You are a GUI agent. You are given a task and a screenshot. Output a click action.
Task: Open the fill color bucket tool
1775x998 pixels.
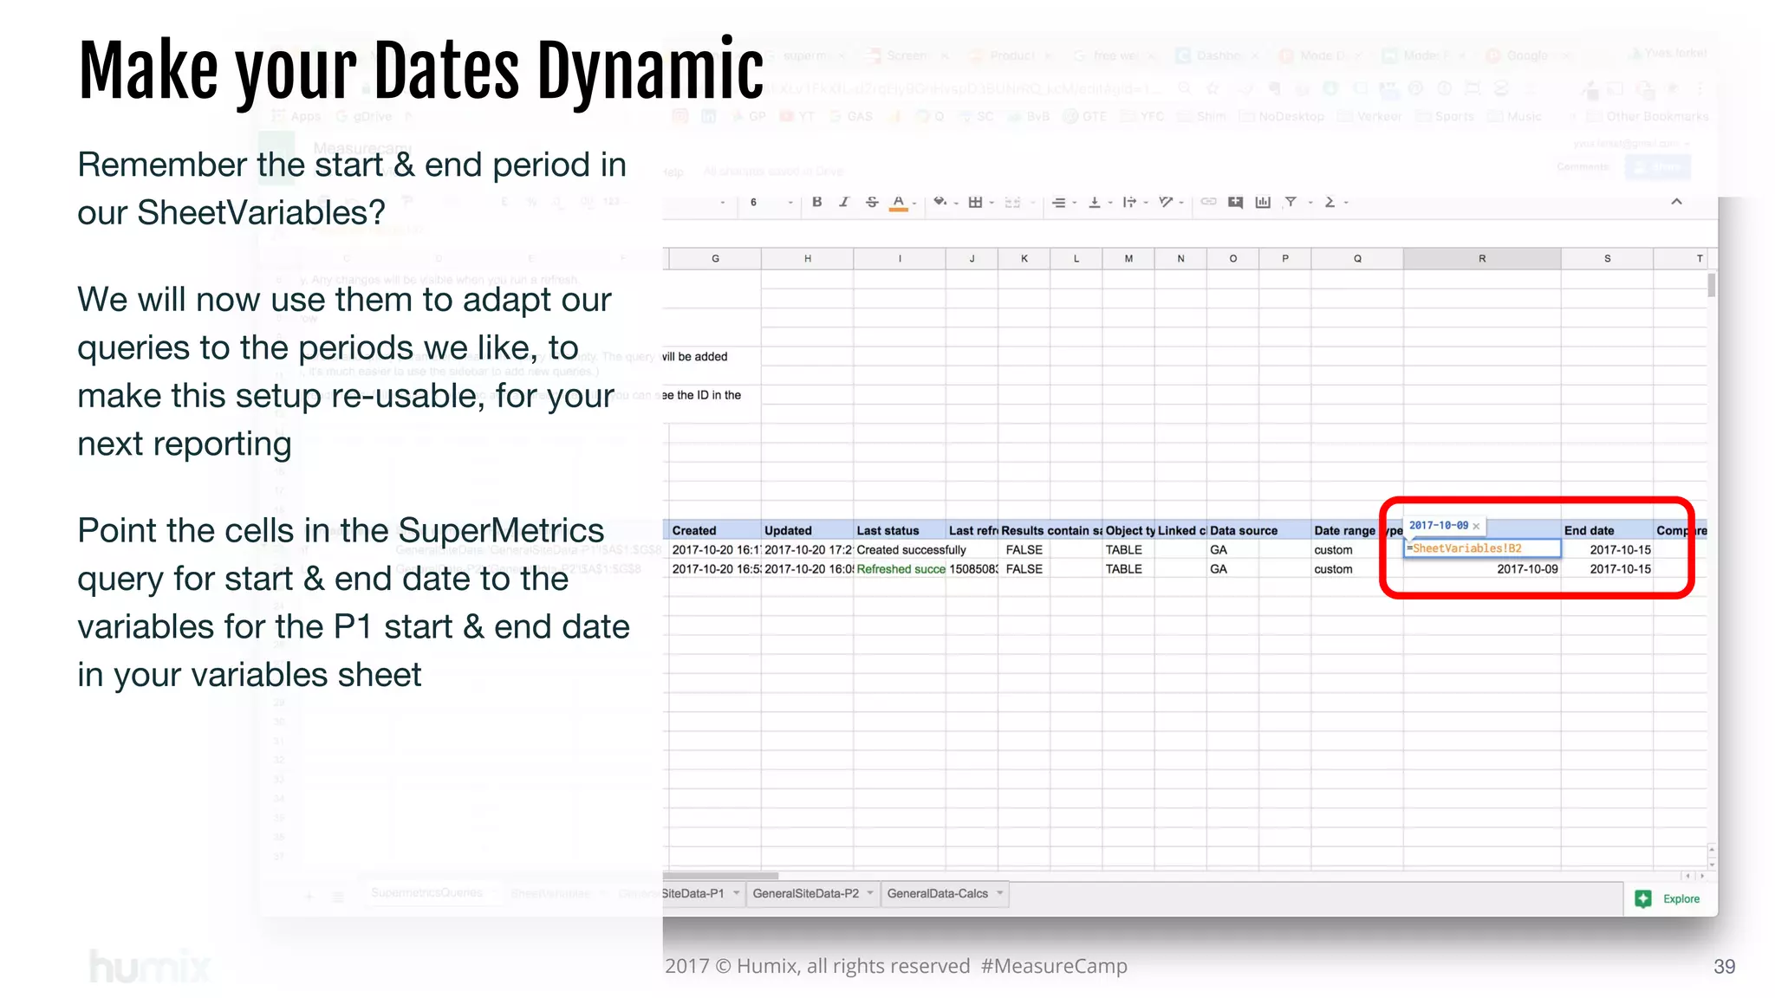pyautogui.click(x=940, y=202)
